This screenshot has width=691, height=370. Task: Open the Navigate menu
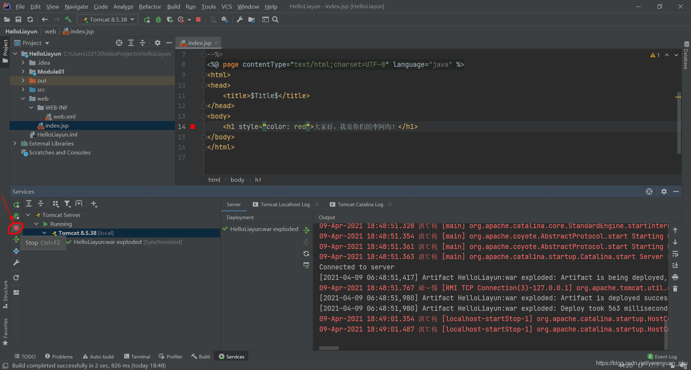coord(76,6)
